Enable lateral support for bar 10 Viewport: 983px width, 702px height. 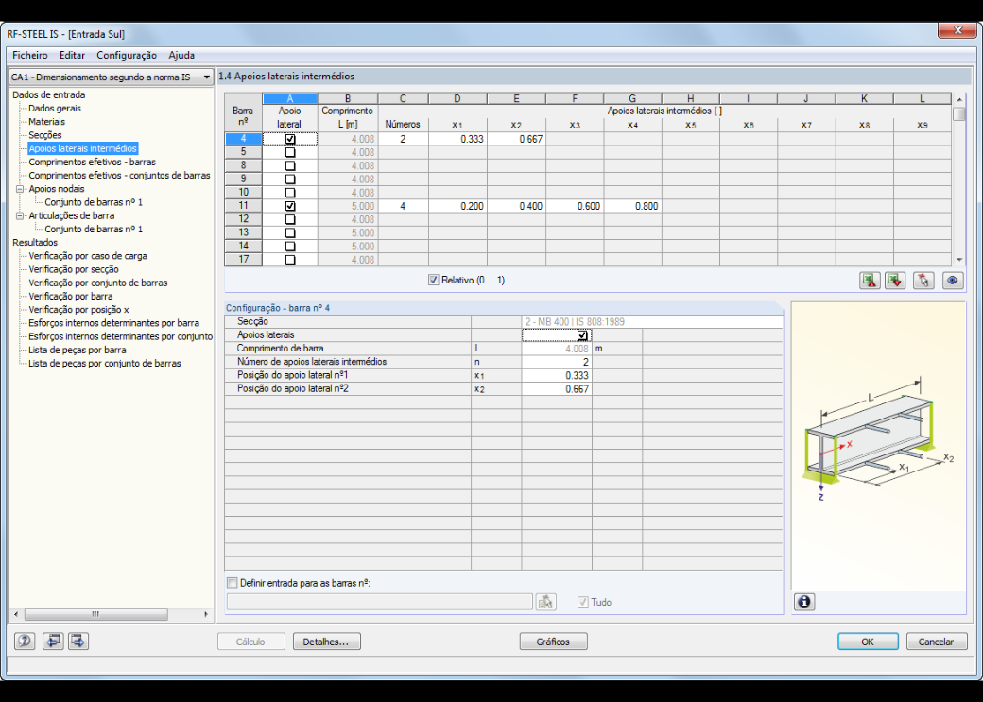[x=290, y=193]
